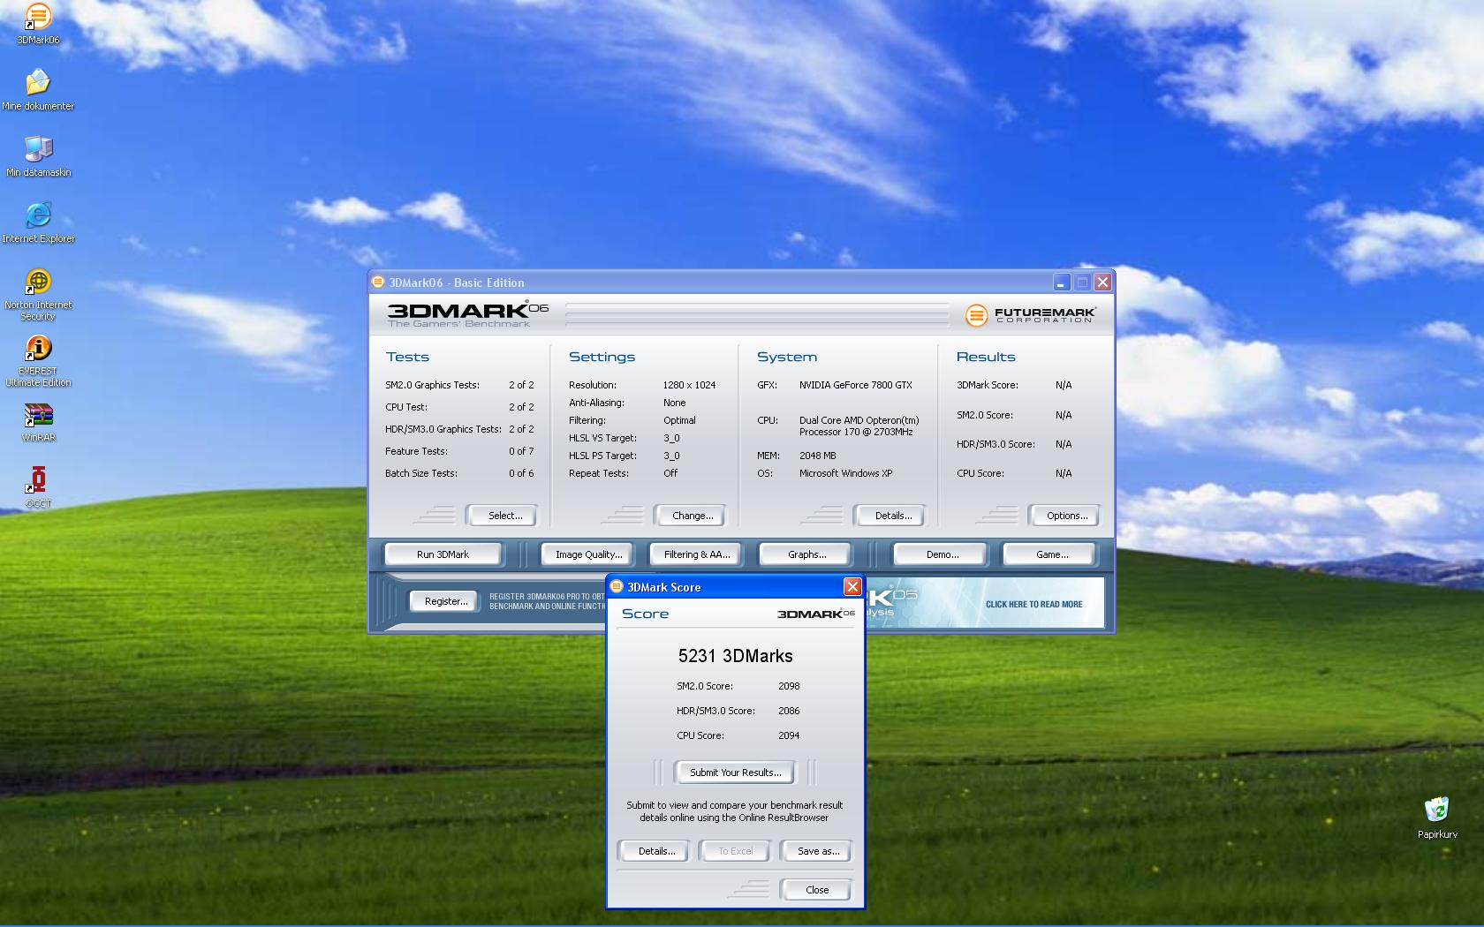Open Mine dokumenter folder icon

coord(38,90)
